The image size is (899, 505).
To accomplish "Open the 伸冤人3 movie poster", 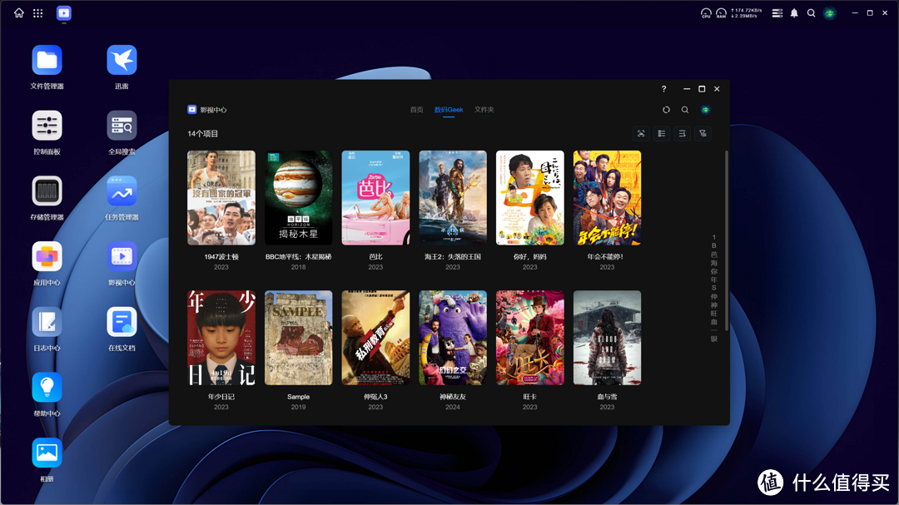I will 375,338.
